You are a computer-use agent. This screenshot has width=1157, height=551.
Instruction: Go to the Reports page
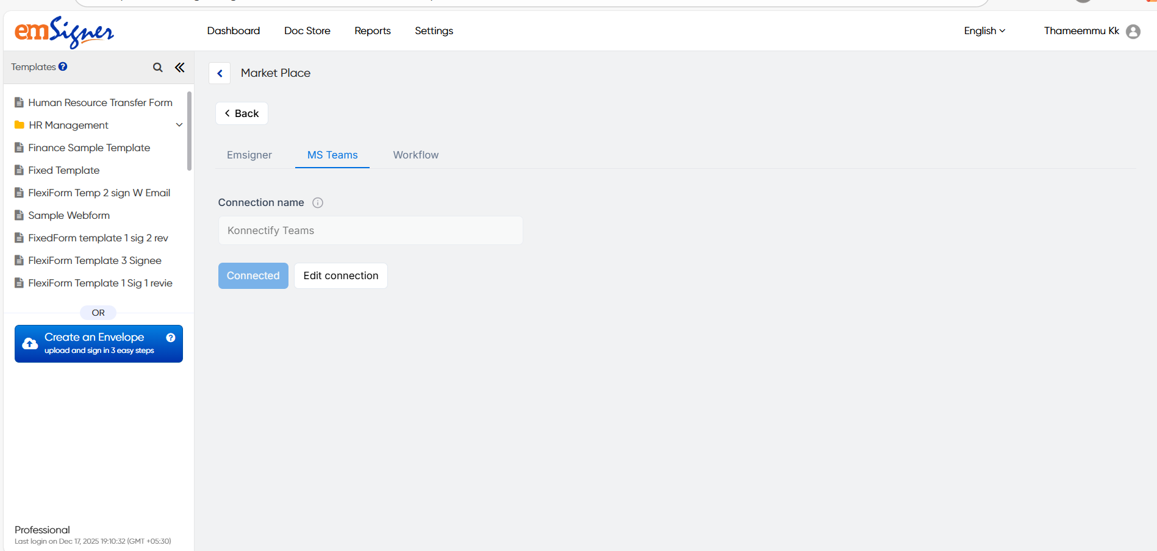point(372,31)
